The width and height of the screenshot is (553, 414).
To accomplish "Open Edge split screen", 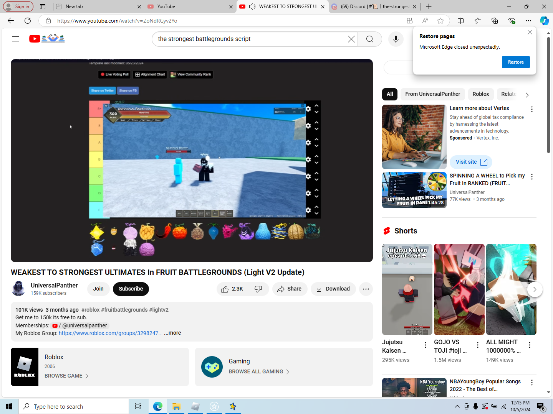I will pos(460,21).
